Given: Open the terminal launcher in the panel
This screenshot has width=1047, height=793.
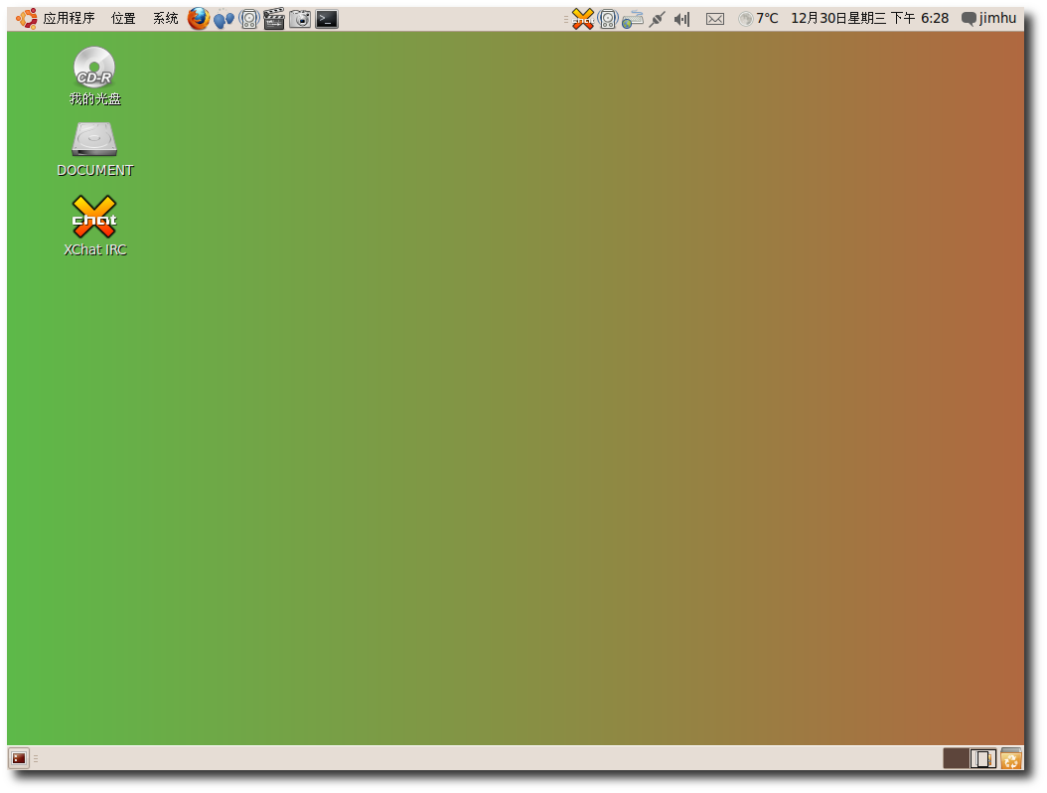Looking at the screenshot, I should click(x=327, y=19).
